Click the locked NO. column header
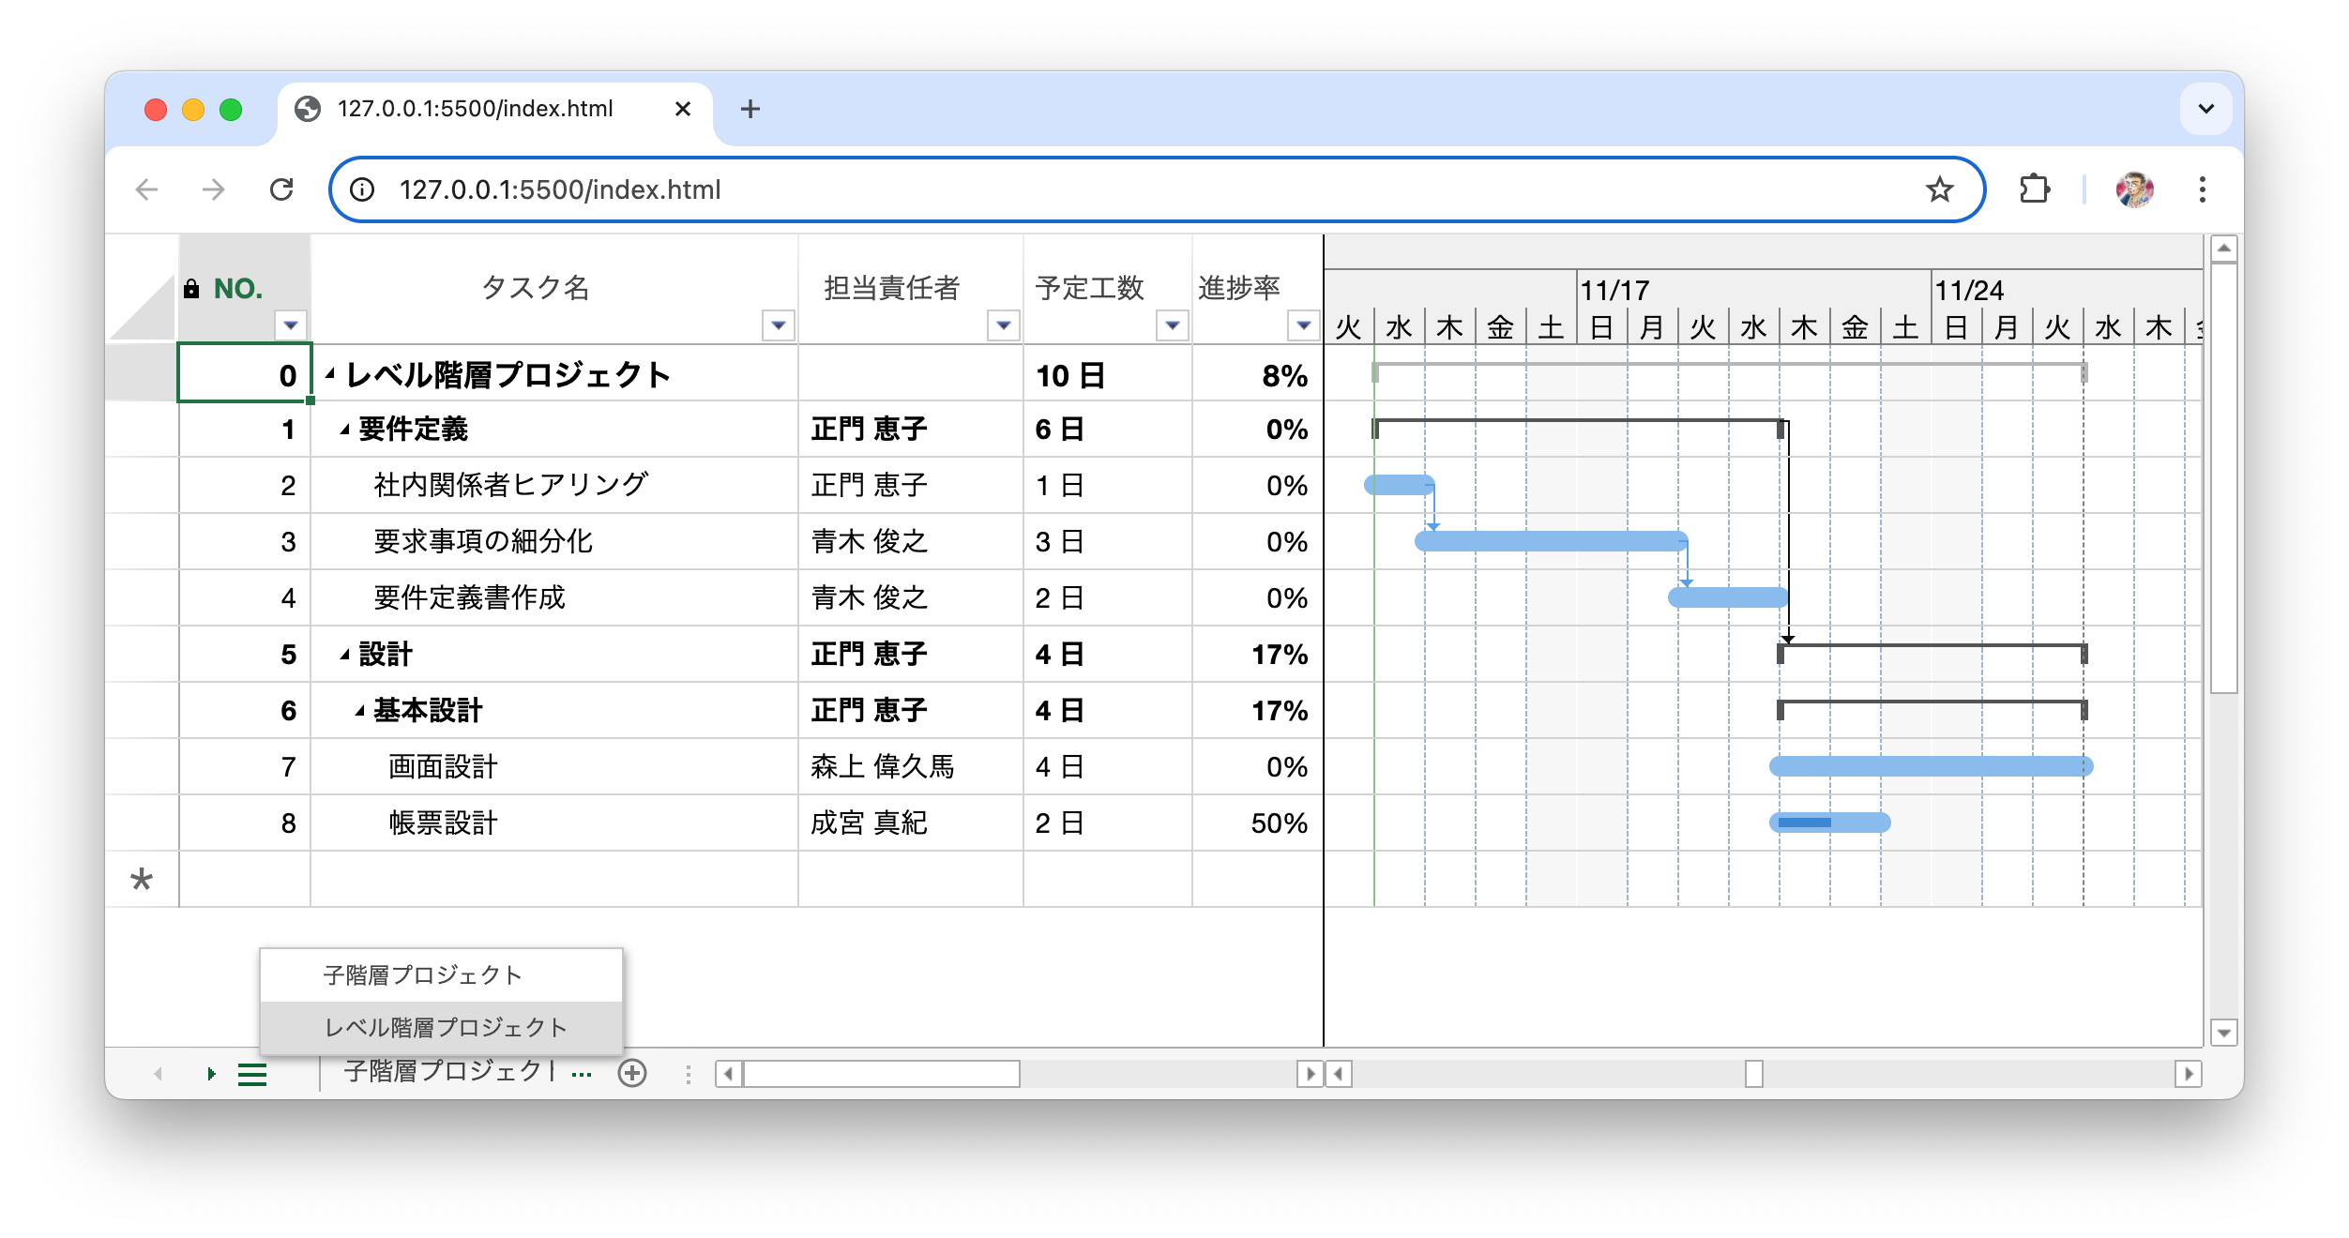This screenshot has height=1238, width=2349. click(244, 288)
